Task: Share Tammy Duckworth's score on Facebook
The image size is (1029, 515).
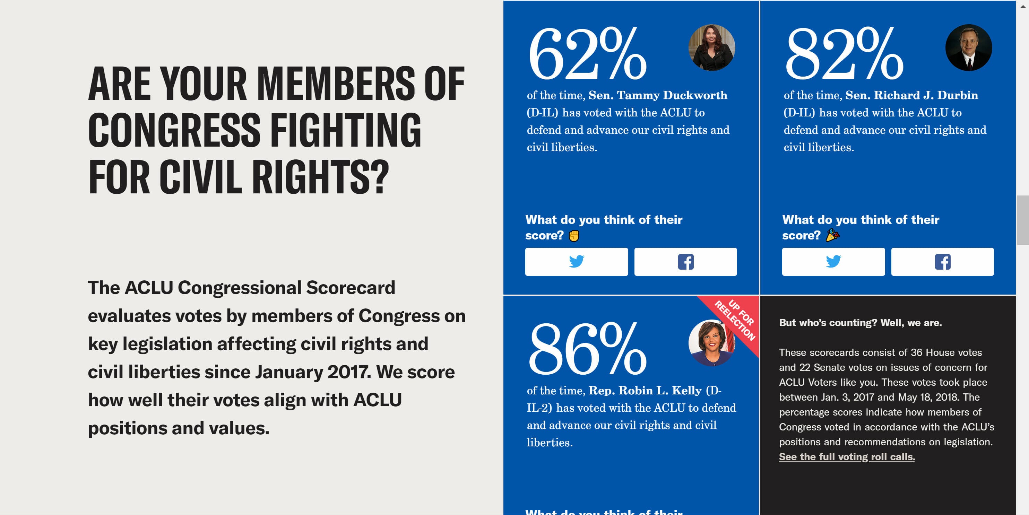Action: [685, 262]
